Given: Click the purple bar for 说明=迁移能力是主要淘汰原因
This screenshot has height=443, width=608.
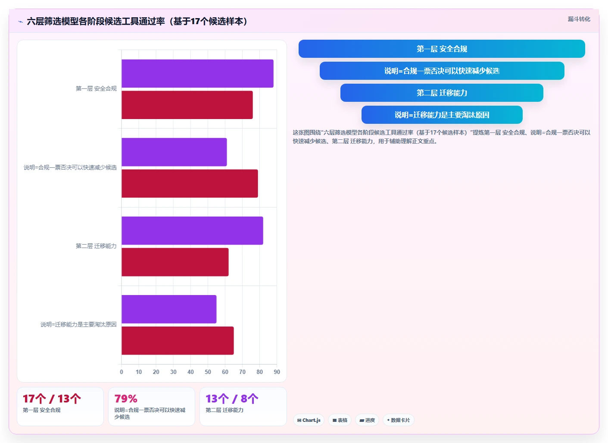Looking at the screenshot, I should pyautogui.click(x=169, y=309).
